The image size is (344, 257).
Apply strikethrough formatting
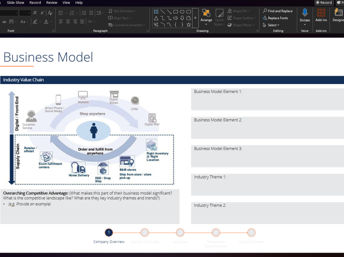4,22
